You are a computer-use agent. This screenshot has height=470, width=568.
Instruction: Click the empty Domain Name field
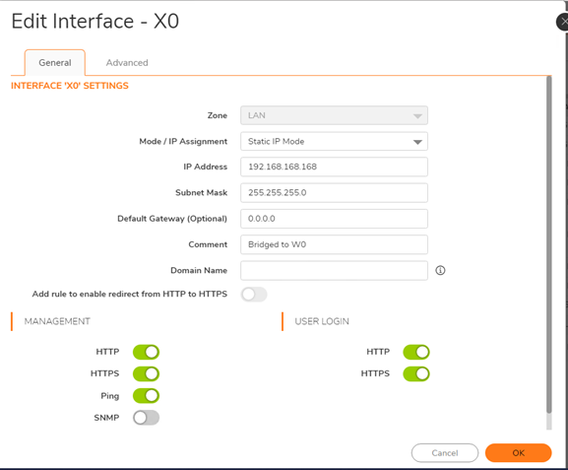[334, 271]
